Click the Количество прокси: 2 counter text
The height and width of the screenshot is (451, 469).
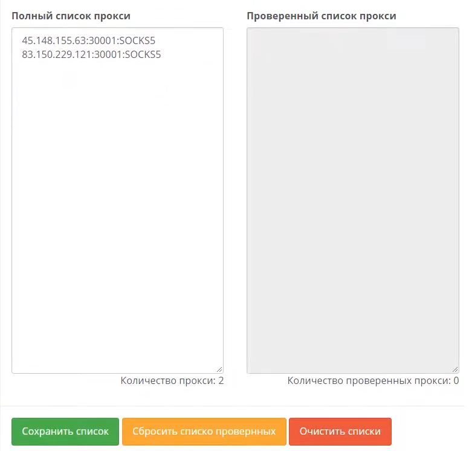[172, 381]
